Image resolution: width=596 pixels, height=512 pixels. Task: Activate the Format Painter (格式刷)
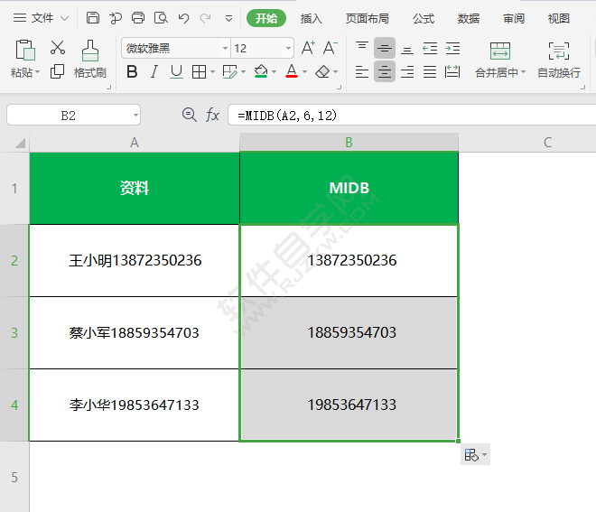click(90, 59)
